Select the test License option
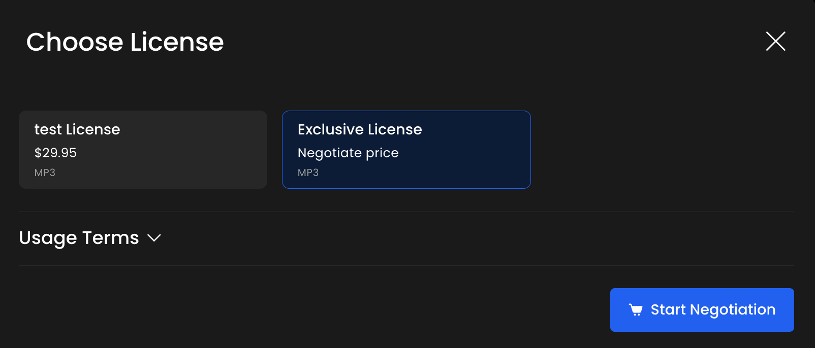The width and height of the screenshot is (815, 348). 143,150
